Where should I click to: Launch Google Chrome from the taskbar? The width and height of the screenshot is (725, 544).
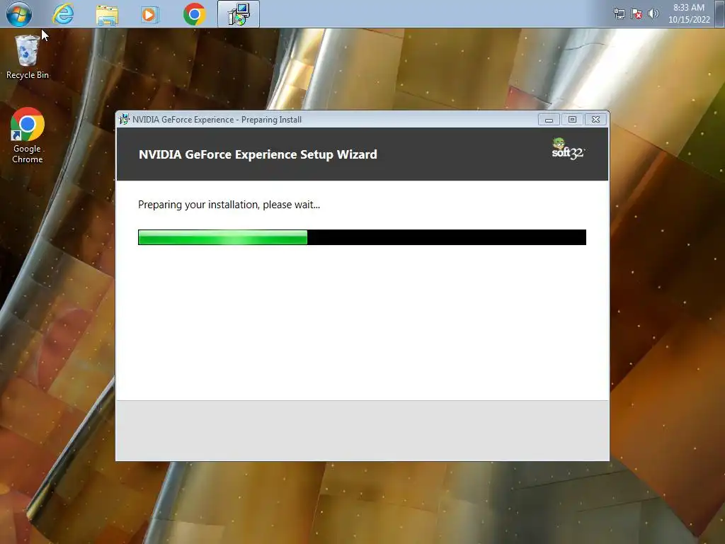[194, 14]
